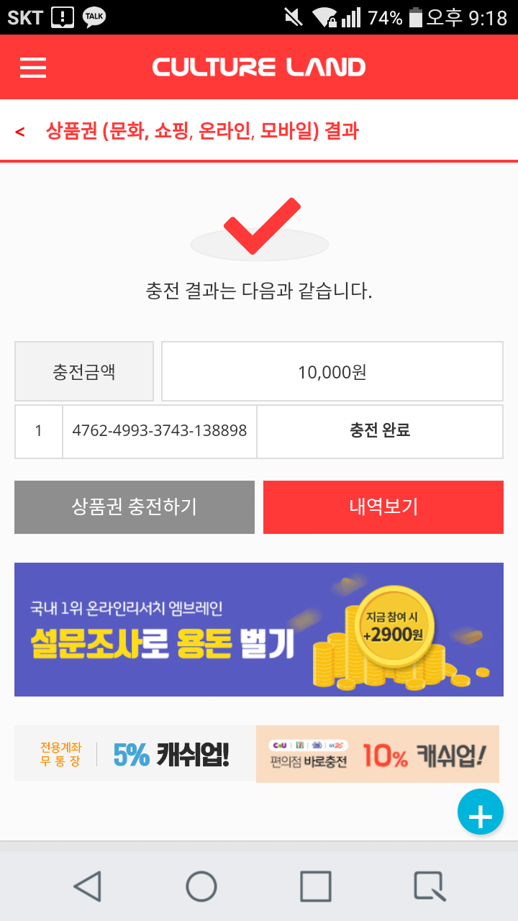
Task: Open recent apps square button
Action: pyautogui.click(x=315, y=886)
